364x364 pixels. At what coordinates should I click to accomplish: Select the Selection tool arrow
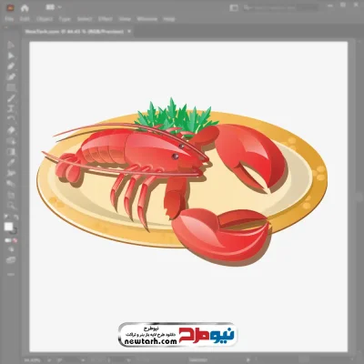[x=11, y=45]
